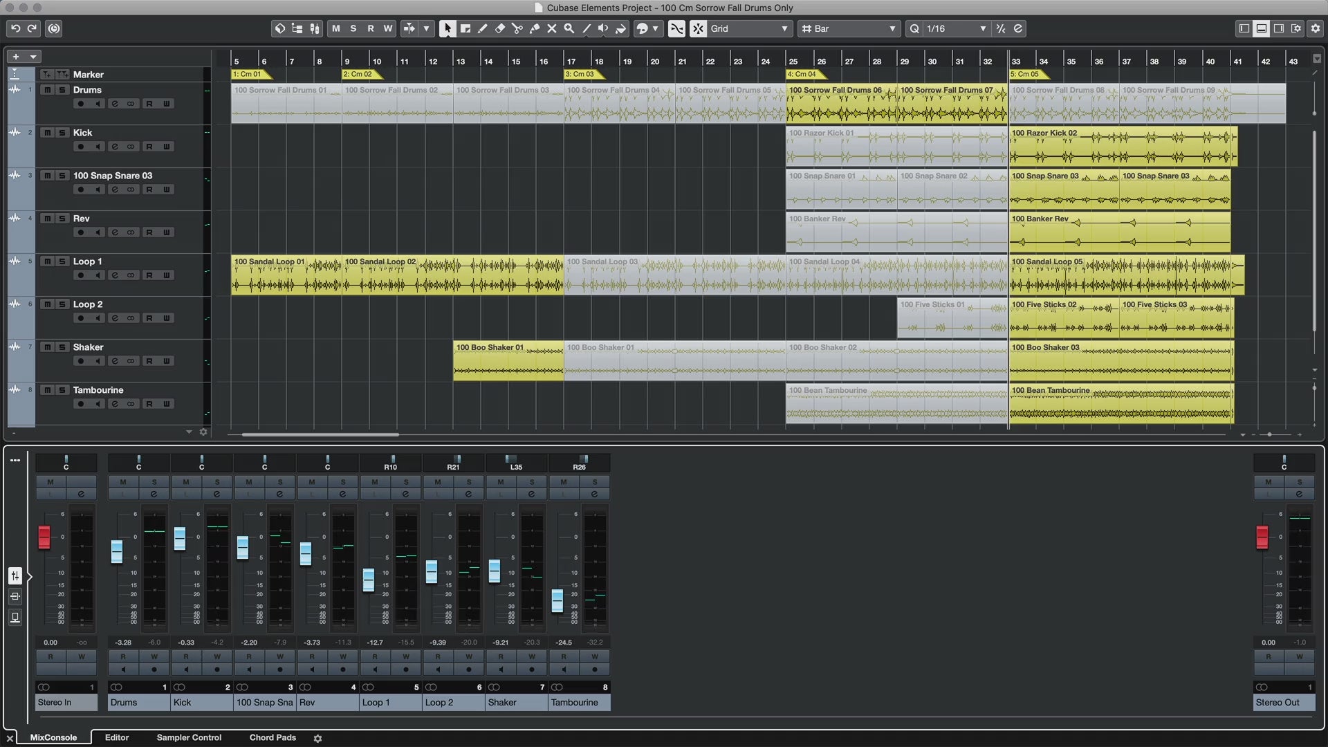
Task: Open the MixConsole toolbar icon
Action: [x=315, y=28]
